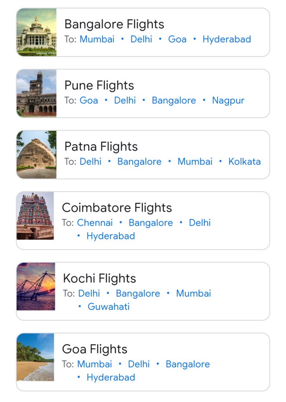Open Bangalore to Mumbai flights link
The height and width of the screenshot is (402, 286).
(x=97, y=39)
